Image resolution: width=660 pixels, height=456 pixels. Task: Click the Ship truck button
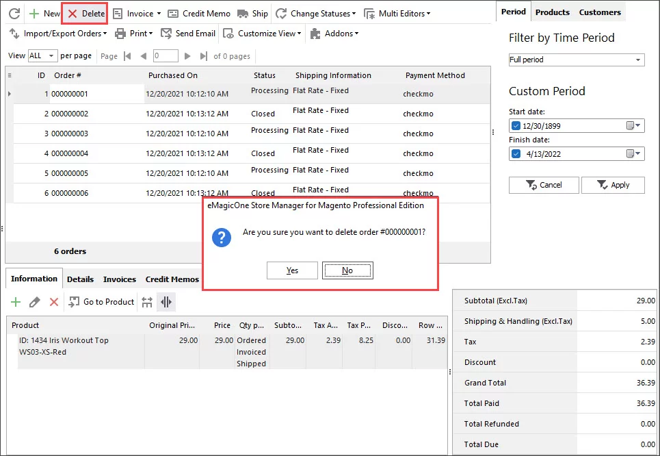pyautogui.click(x=252, y=14)
